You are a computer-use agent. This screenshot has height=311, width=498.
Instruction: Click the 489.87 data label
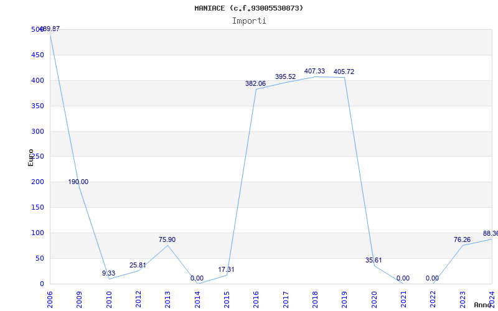50,29
